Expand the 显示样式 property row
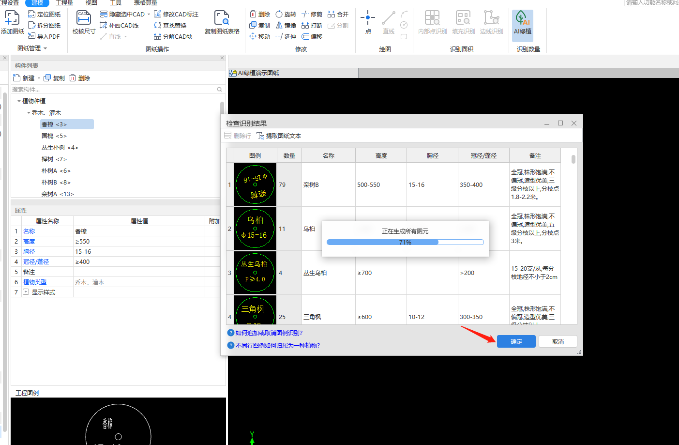The width and height of the screenshot is (679, 445). tap(26, 292)
